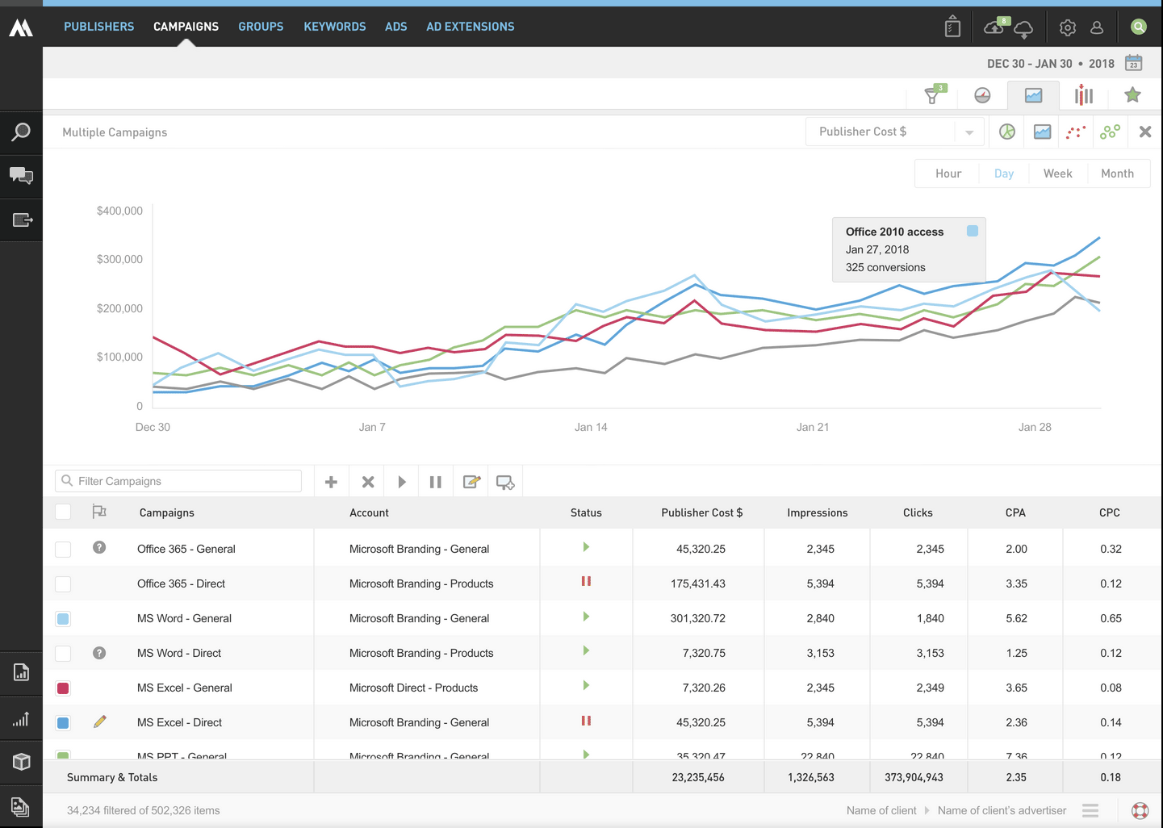Image resolution: width=1163 pixels, height=828 pixels.
Task: Check the Office 365 - General checkbox
Action: coord(63,549)
